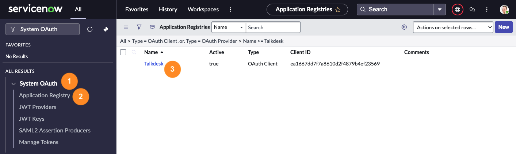Pin the navigation menu

coord(106,29)
